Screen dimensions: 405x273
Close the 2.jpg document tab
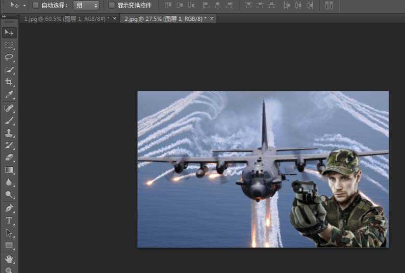[212, 18]
